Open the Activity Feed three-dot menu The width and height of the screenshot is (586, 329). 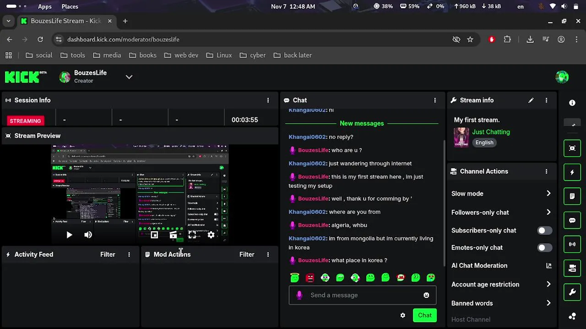pos(129,255)
